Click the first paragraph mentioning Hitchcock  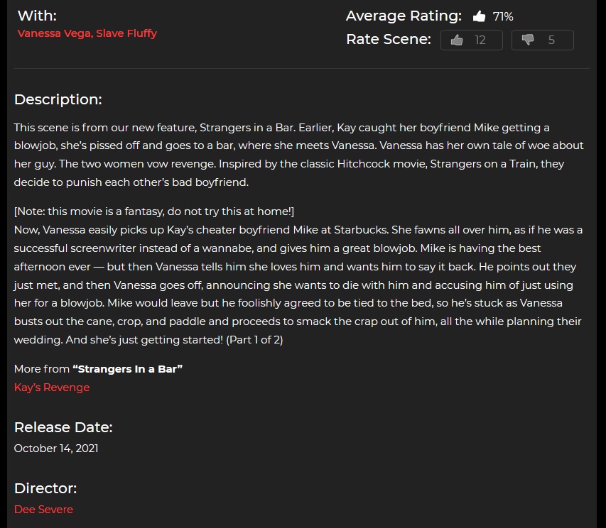[299, 155]
